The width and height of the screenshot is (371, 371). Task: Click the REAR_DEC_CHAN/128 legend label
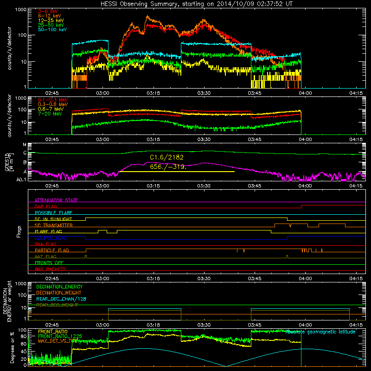click(x=61, y=299)
